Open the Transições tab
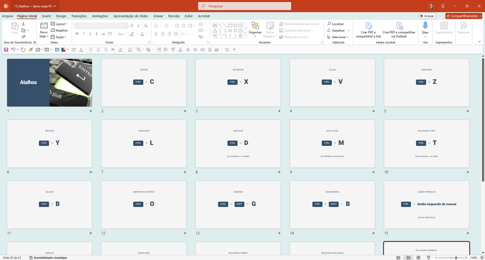The height and width of the screenshot is (260, 485). coord(79,16)
